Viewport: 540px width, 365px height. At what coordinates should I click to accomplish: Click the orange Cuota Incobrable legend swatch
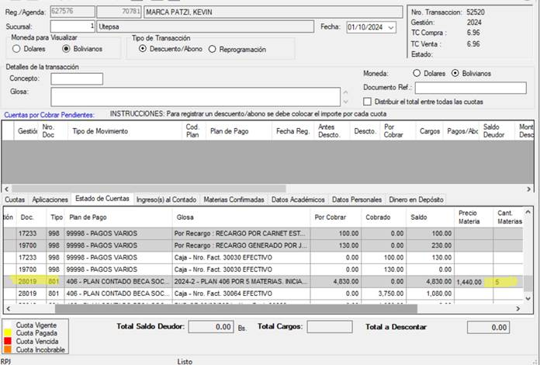[7, 349]
